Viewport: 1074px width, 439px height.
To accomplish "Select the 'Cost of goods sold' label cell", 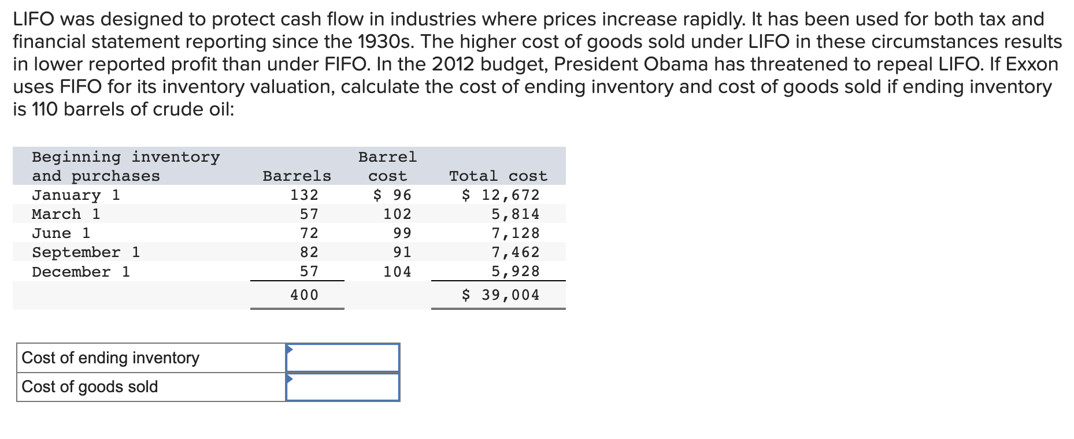I will pos(151,387).
